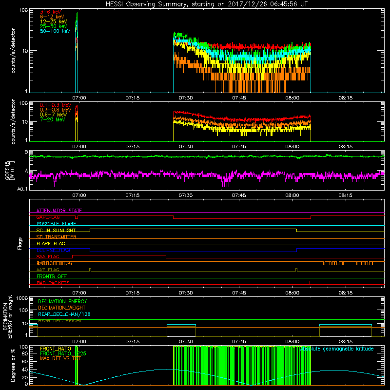
Task: Click the 'GOES15' axis label
Action: click(8, 170)
